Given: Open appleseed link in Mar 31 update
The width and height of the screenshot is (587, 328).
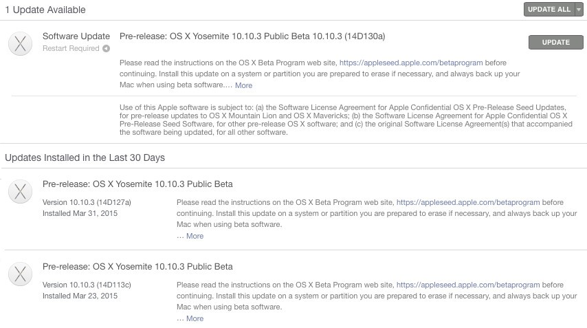Looking at the screenshot, I should coord(468,203).
